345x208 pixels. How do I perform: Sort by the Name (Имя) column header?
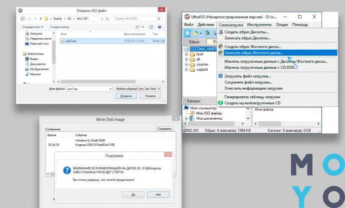[63, 34]
